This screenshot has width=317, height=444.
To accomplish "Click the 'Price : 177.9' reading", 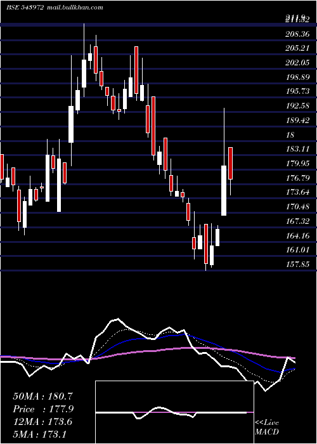I will pyautogui.click(x=43, y=409).
